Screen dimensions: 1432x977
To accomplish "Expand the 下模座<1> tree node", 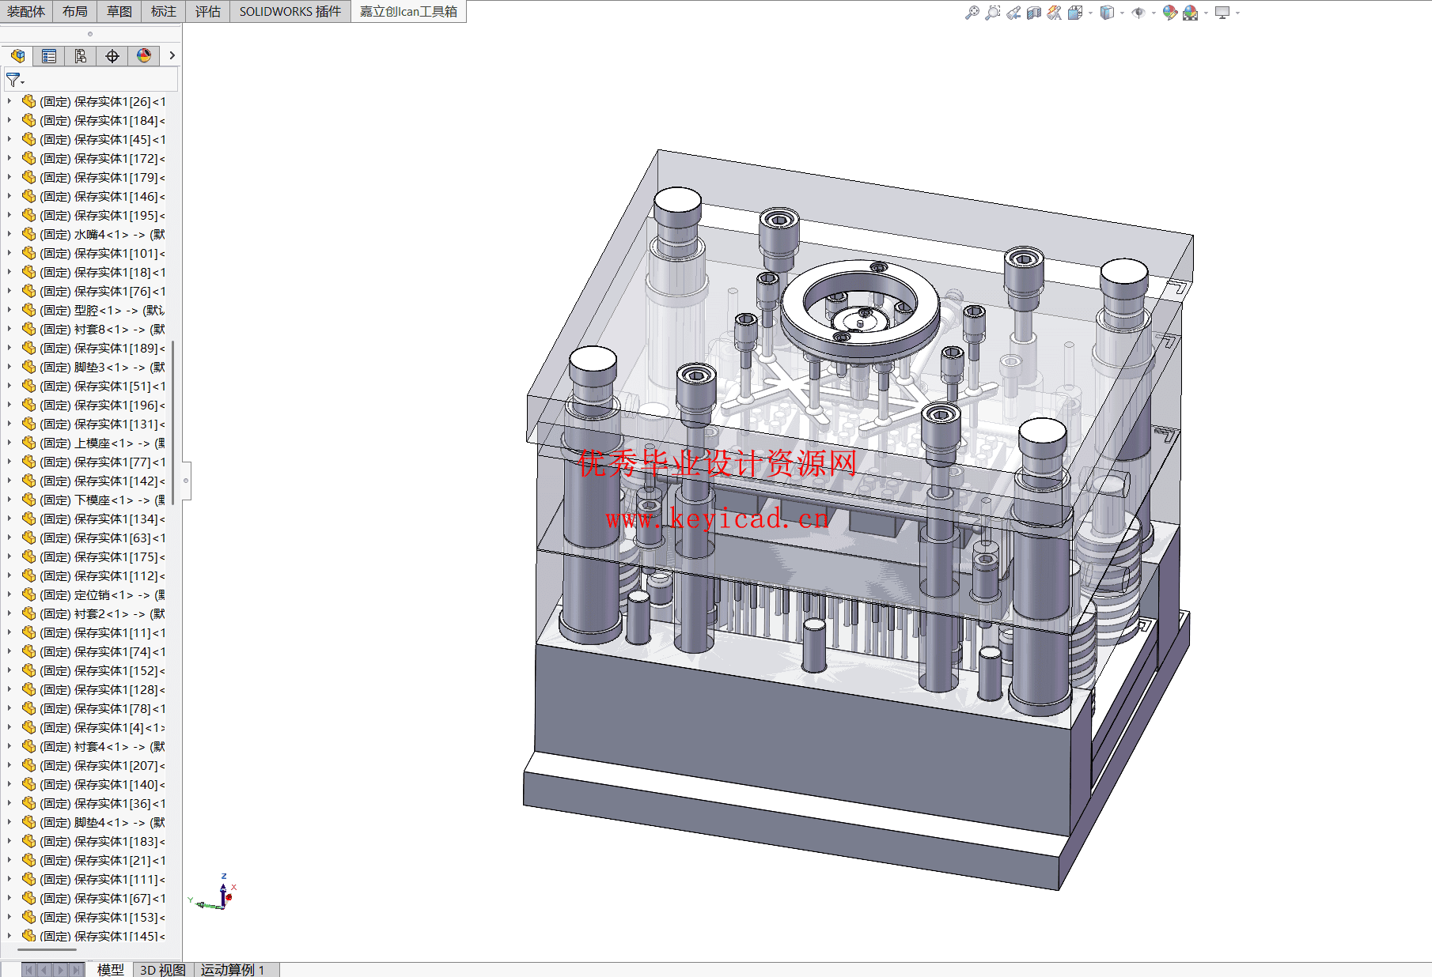I will (9, 500).
